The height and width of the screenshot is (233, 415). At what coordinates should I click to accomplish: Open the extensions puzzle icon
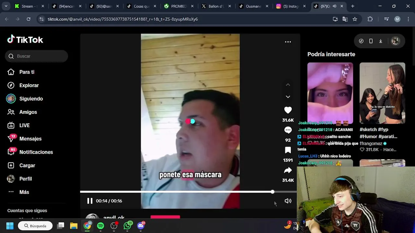click(x=370, y=19)
